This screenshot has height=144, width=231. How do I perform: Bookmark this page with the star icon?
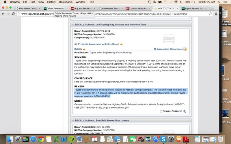point(210,14)
